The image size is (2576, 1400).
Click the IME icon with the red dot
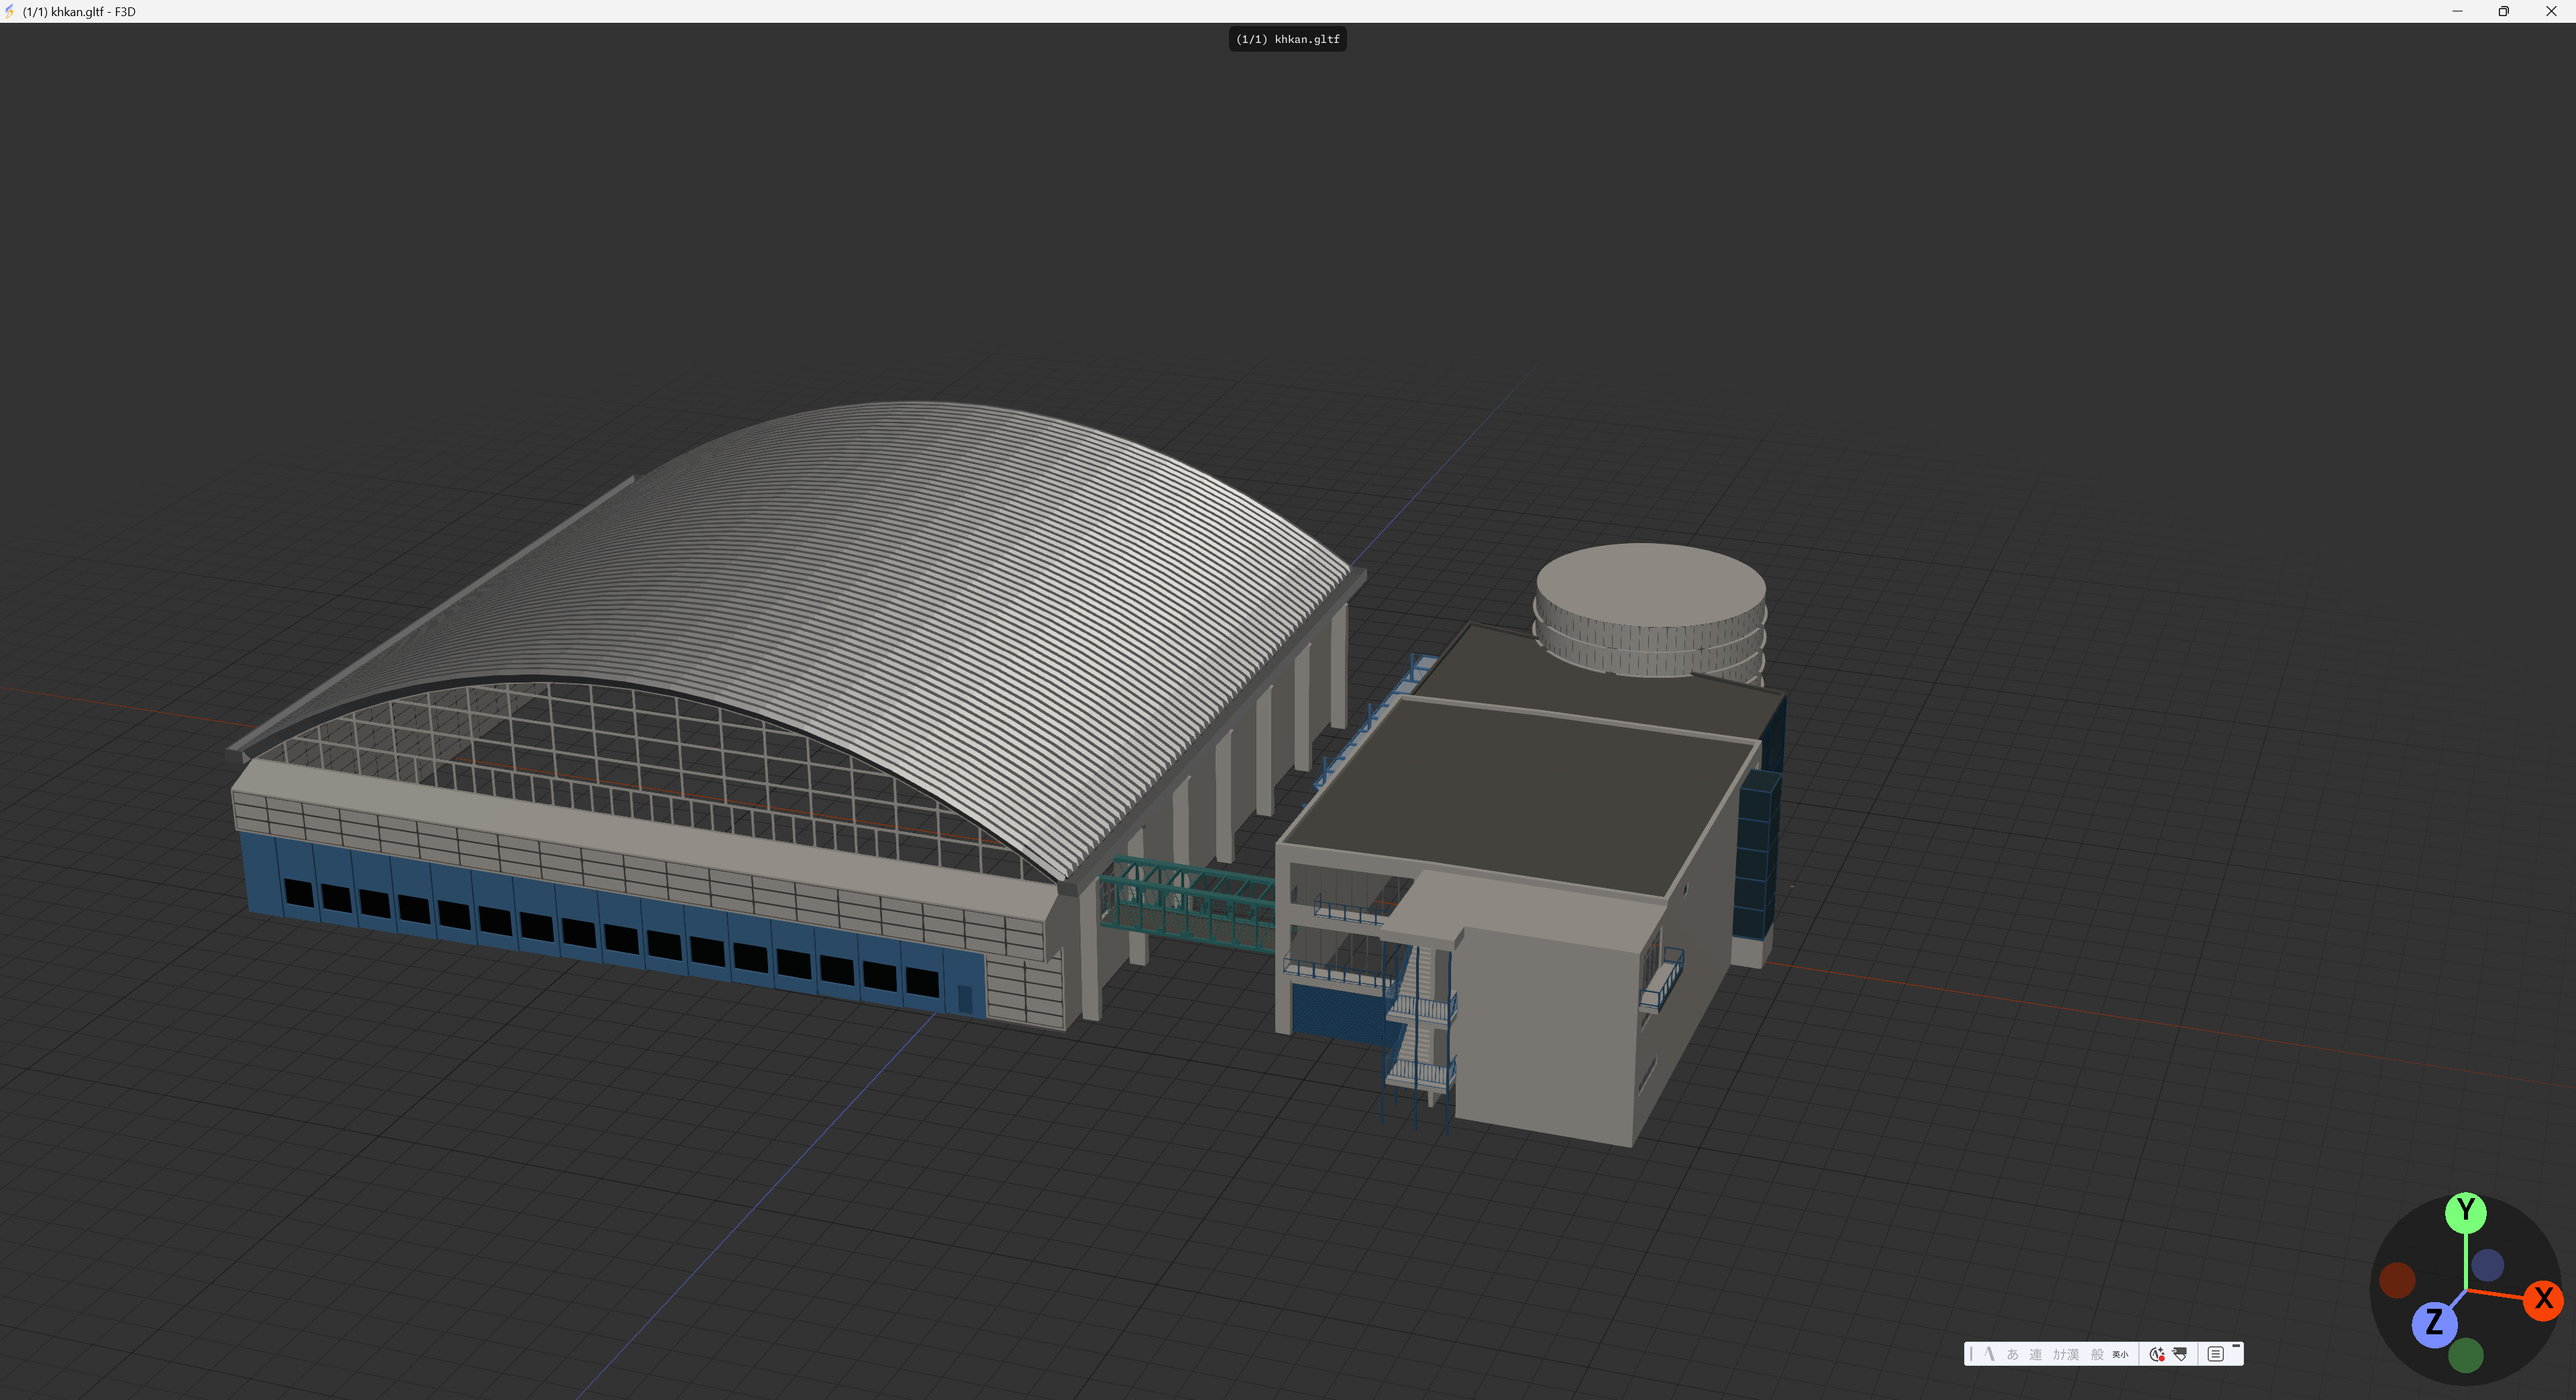pyautogui.click(x=2157, y=1354)
